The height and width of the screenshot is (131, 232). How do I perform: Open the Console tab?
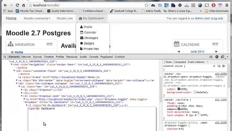(x=94, y=57)
